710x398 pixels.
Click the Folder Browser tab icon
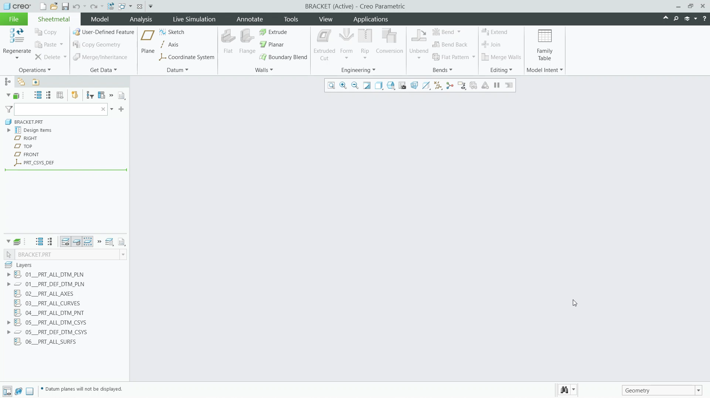(x=21, y=82)
